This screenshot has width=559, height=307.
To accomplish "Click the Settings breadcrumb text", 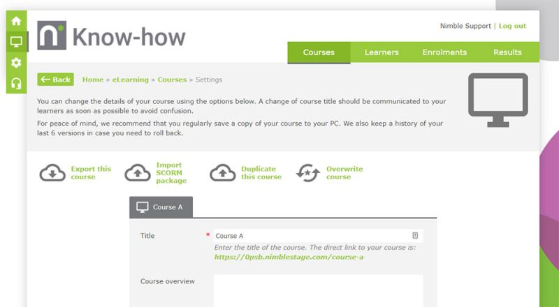I will (209, 80).
